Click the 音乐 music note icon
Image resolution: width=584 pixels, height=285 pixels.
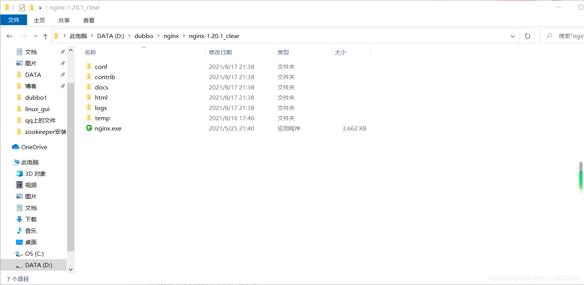coord(19,231)
